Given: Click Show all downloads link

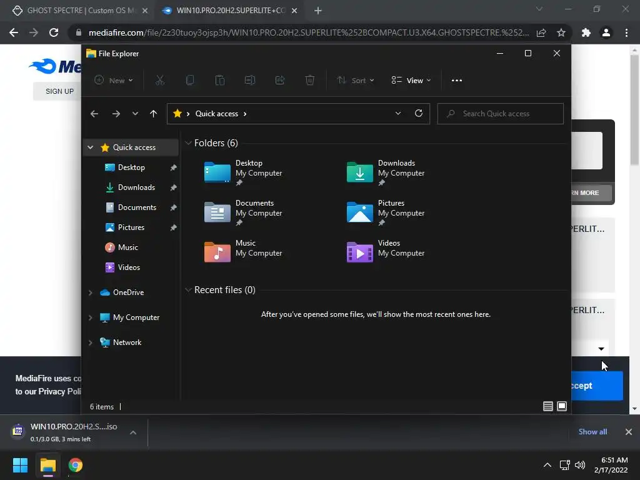Looking at the screenshot, I should click(592, 432).
